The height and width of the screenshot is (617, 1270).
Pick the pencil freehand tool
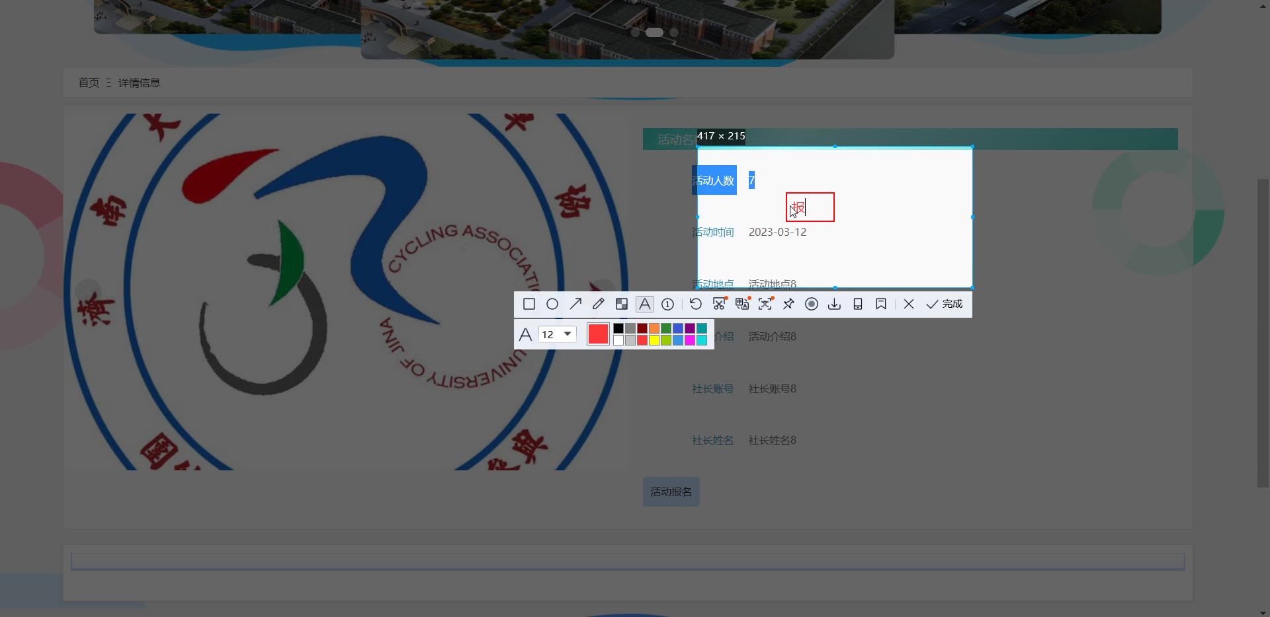[x=599, y=304]
